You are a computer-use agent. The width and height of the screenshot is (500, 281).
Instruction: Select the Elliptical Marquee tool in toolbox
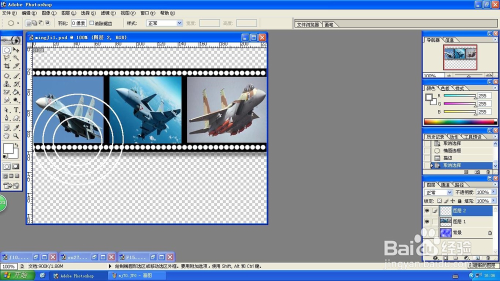pos(6,50)
